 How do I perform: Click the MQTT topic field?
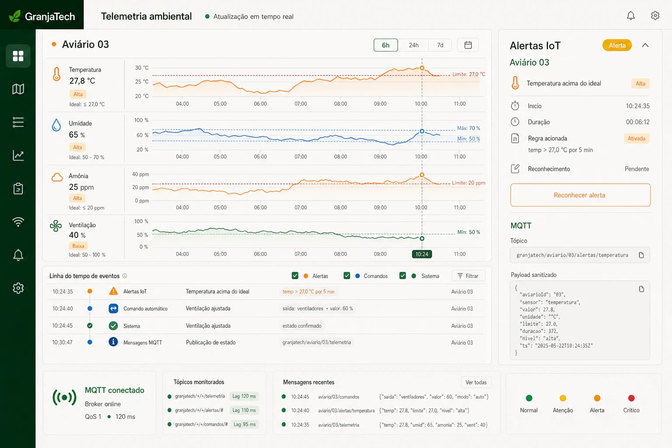tap(580, 255)
